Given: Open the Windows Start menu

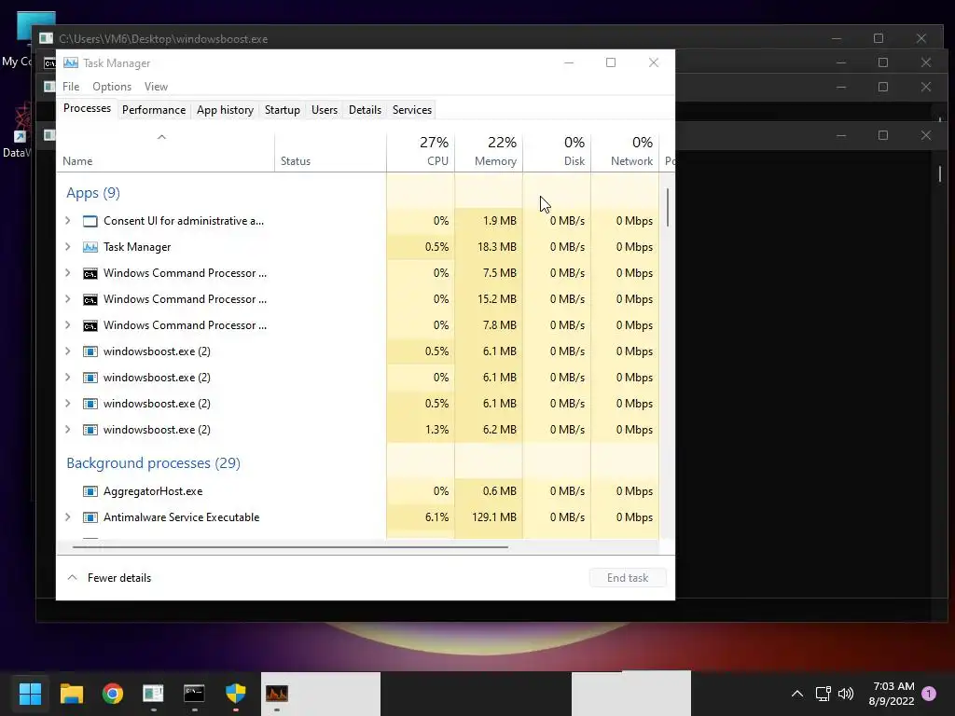Looking at the screenshot, I should 30,693.
